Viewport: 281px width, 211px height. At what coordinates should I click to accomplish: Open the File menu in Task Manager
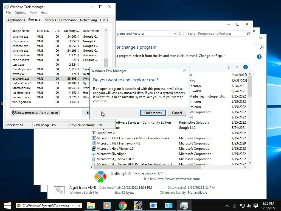click(x=8, y=13)
